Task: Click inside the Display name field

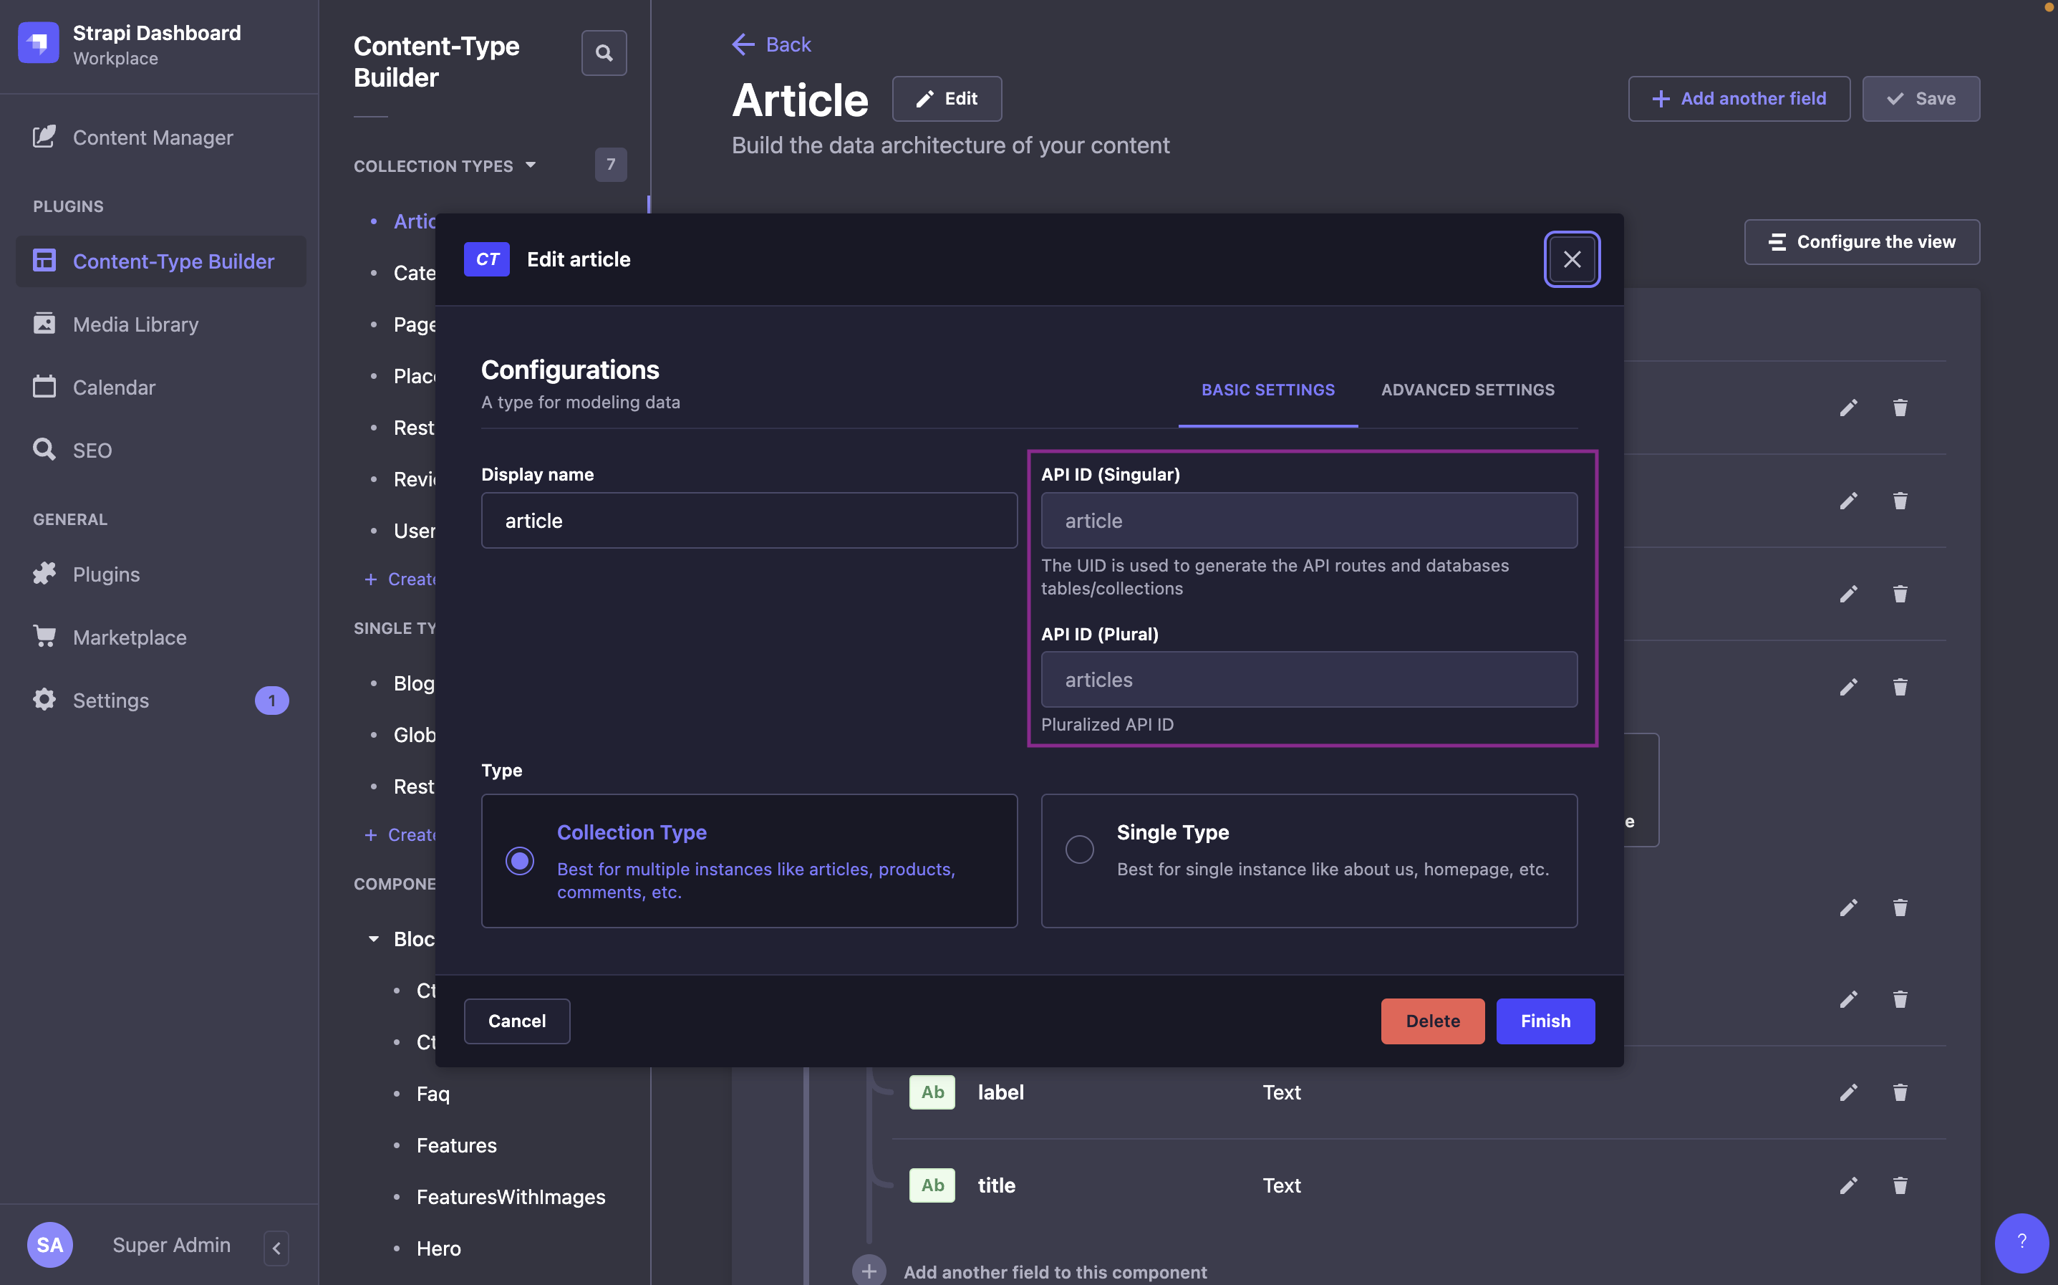Action: (748, 520)
